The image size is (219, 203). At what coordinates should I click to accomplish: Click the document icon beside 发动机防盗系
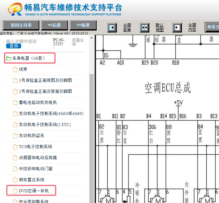click(15, 136)
